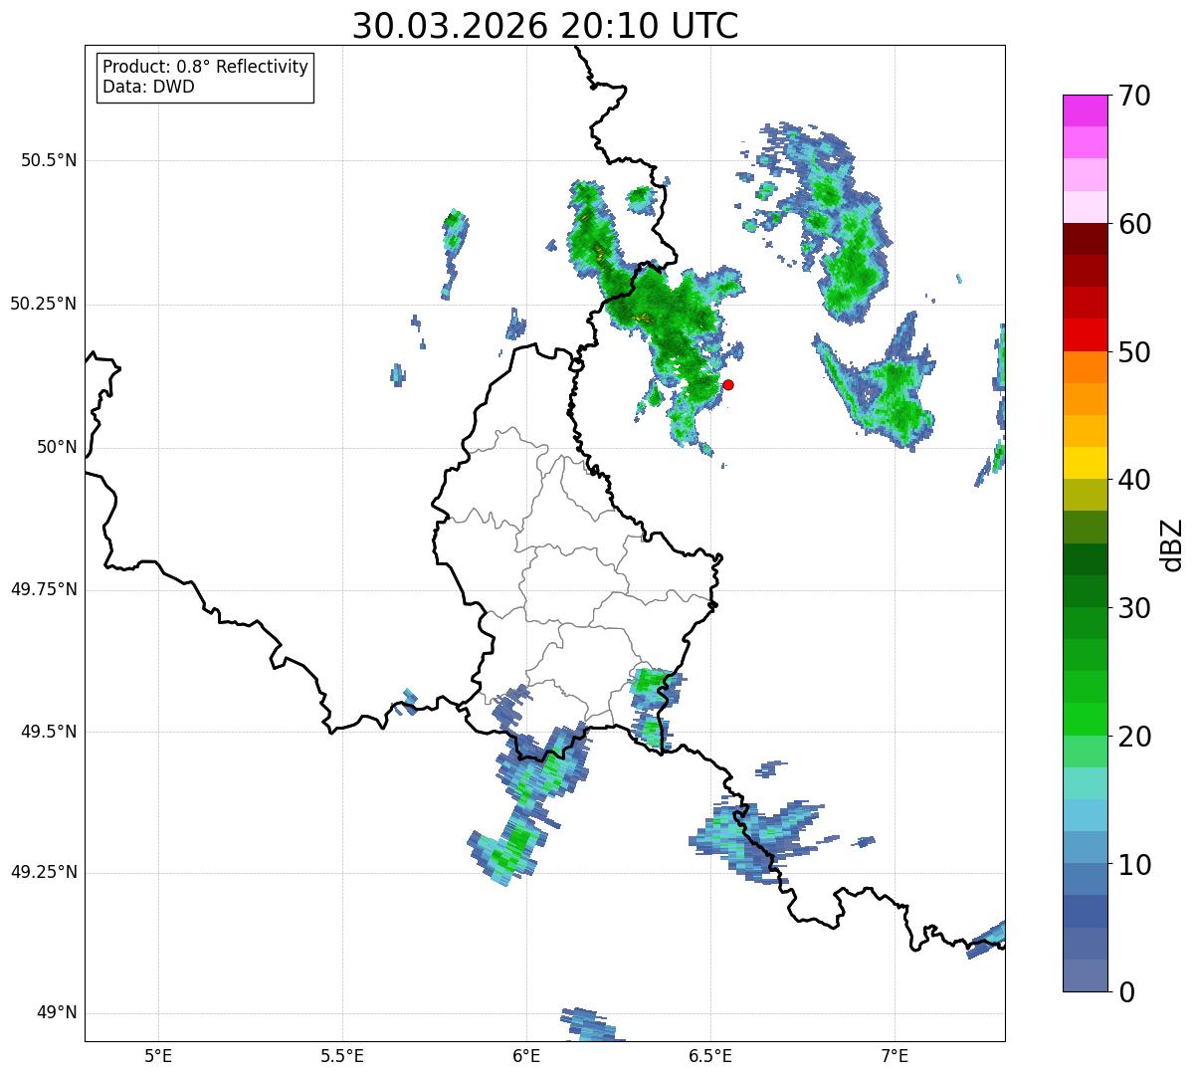Image resolution: width=1196 pixels, height=1076 pixels.
Task: Click the longitude label "7°E"
Action: click(895, 1055)
